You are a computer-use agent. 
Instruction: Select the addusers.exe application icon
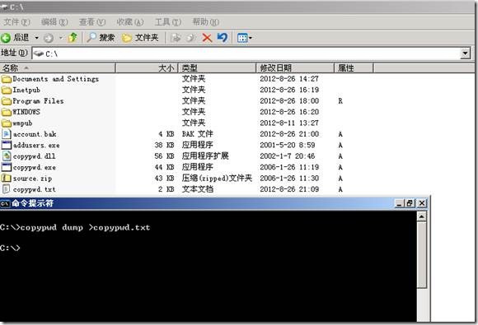point(6,145)
